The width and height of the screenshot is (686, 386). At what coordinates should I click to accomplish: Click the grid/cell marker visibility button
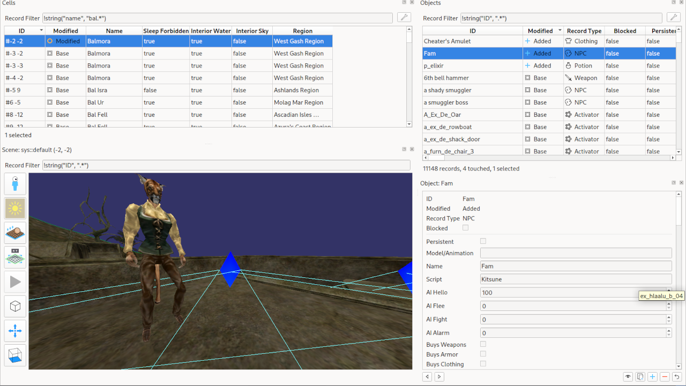pos(15,257)
